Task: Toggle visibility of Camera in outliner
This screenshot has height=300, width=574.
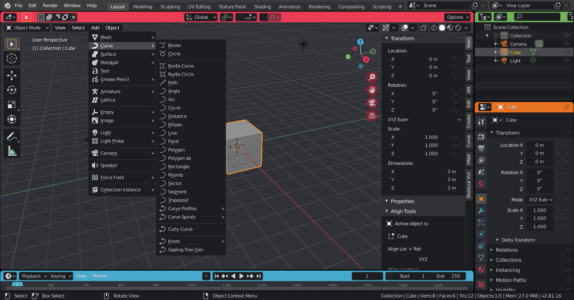Action: tap(567, 44)
